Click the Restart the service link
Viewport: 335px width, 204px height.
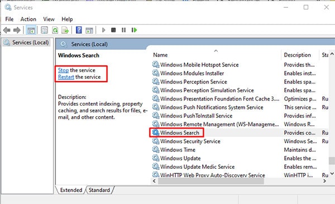(x=66, y=77)
